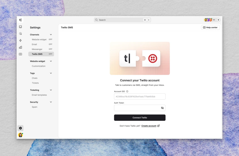Open the Help center button
This screenshot has width=239, height=156.
point(210,27)
